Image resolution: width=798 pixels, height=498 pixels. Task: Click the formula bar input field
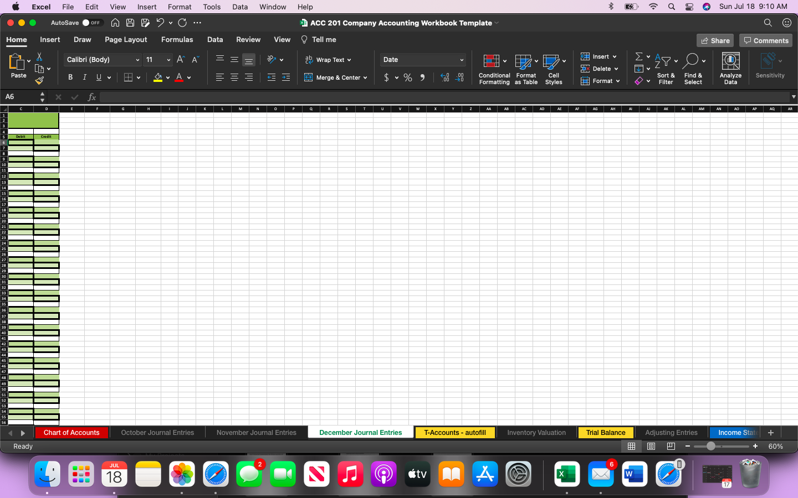pyautogui.click(x=444, y=97)
